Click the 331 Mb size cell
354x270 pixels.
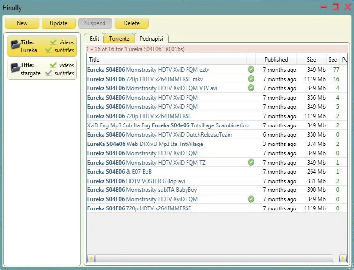tap(316, 181)
